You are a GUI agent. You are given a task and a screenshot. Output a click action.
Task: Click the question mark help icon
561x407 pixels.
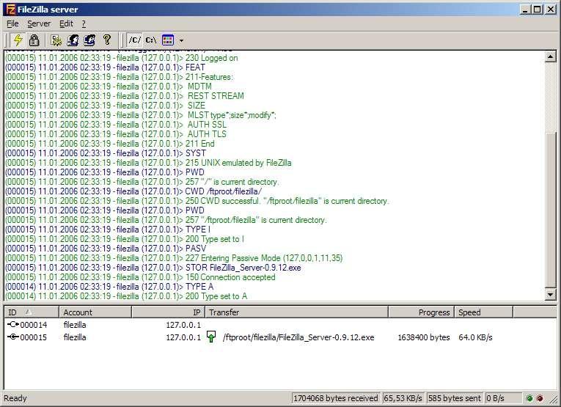pyautogui.click(x=106, y=40)
